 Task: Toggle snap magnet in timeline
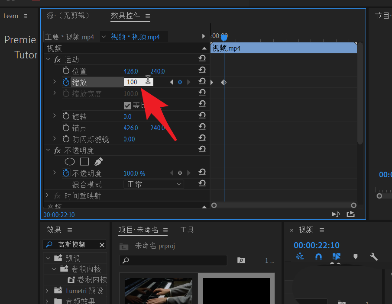318,256
